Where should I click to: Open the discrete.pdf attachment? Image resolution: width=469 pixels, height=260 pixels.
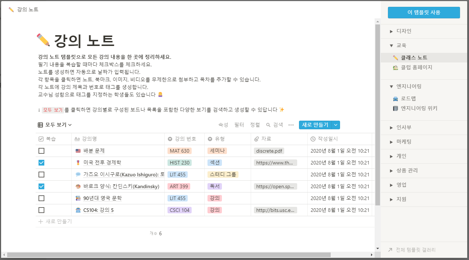(x=269, y=151)
